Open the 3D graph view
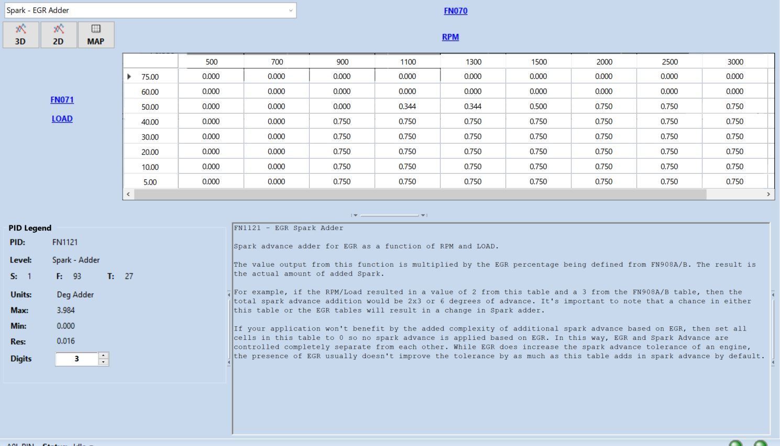 pyautogui.click(x=20, y=35)
